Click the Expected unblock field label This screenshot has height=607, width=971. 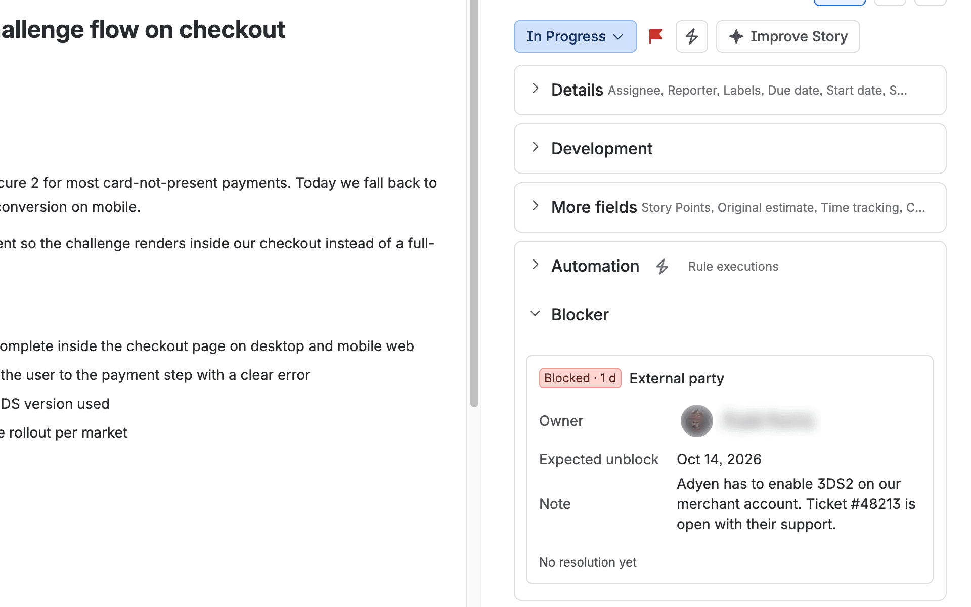(x=599, y=459)
